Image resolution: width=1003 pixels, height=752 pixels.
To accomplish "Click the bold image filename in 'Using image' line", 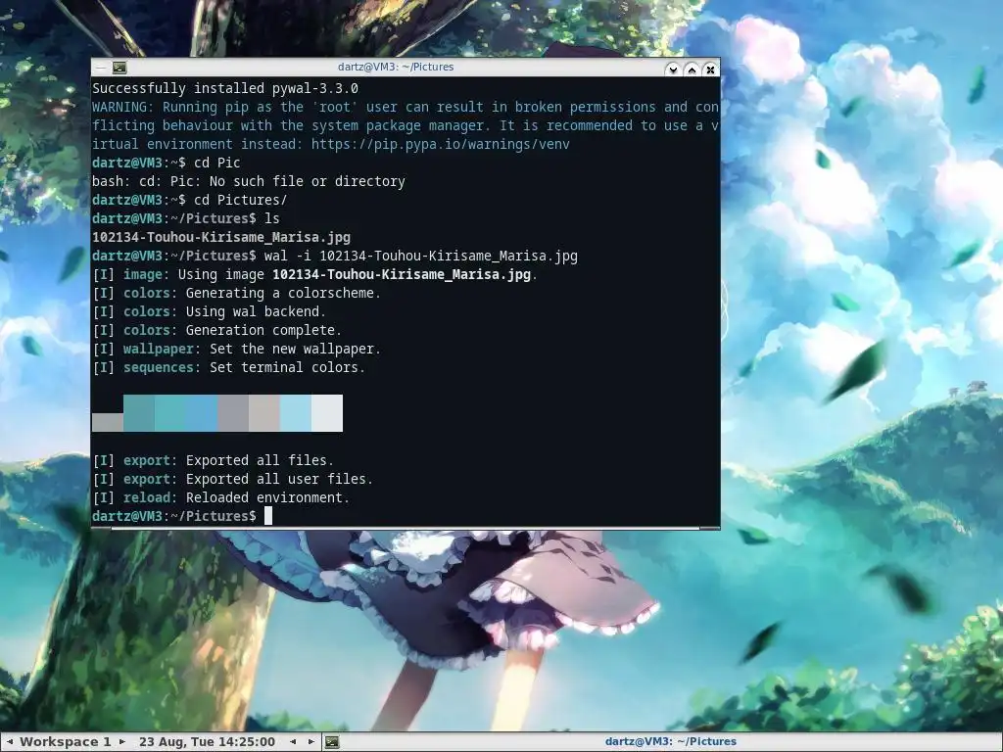I will click(401, 274).
